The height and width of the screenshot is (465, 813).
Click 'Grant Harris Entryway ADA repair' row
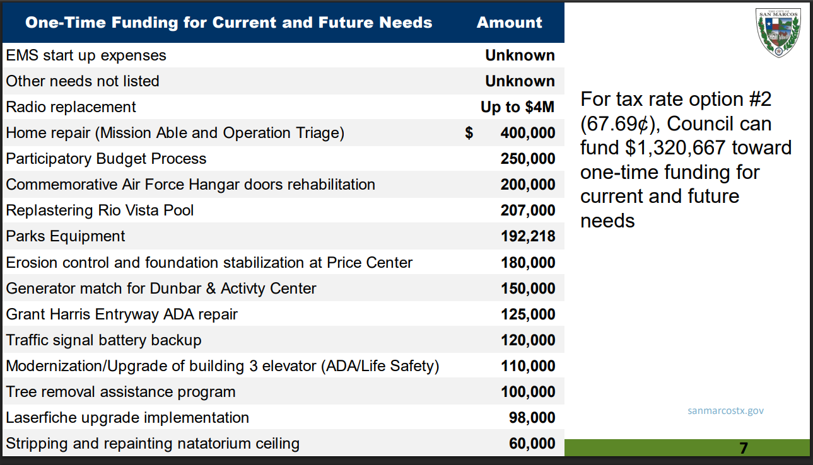click(122, 314)
